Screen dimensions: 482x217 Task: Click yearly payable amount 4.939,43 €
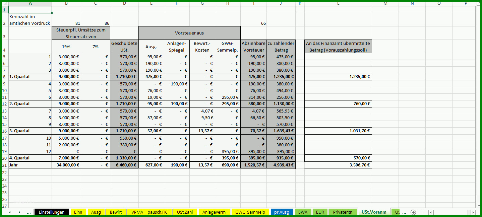pyautogui.click(x=281, y=165)
